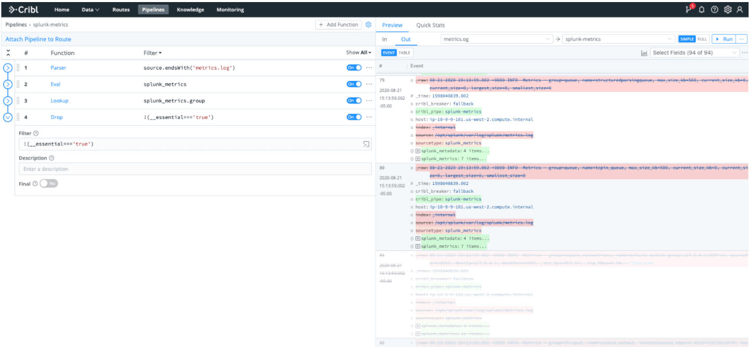Switch to the Quick Stats tab
This screenshot has width=750, height=347.
tap(430, 25)
